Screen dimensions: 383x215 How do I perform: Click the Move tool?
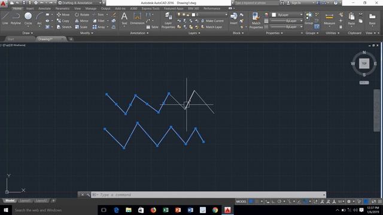63,14
